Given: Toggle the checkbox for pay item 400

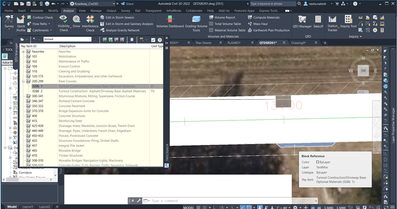Looking at the screenshot, I should [x=28, y=116].
